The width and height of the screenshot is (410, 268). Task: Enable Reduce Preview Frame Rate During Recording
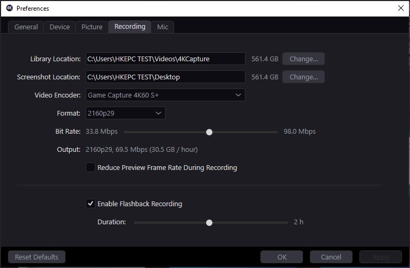click(91, 167)
